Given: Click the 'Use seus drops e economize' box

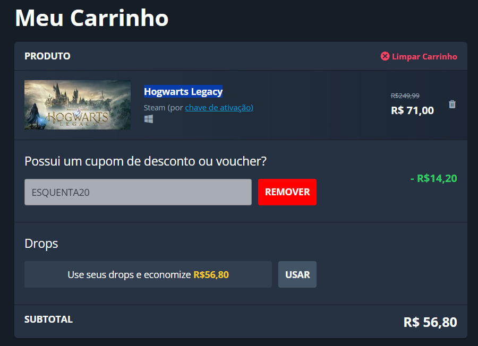Looking at the screenshot, I should pos(148,274).
